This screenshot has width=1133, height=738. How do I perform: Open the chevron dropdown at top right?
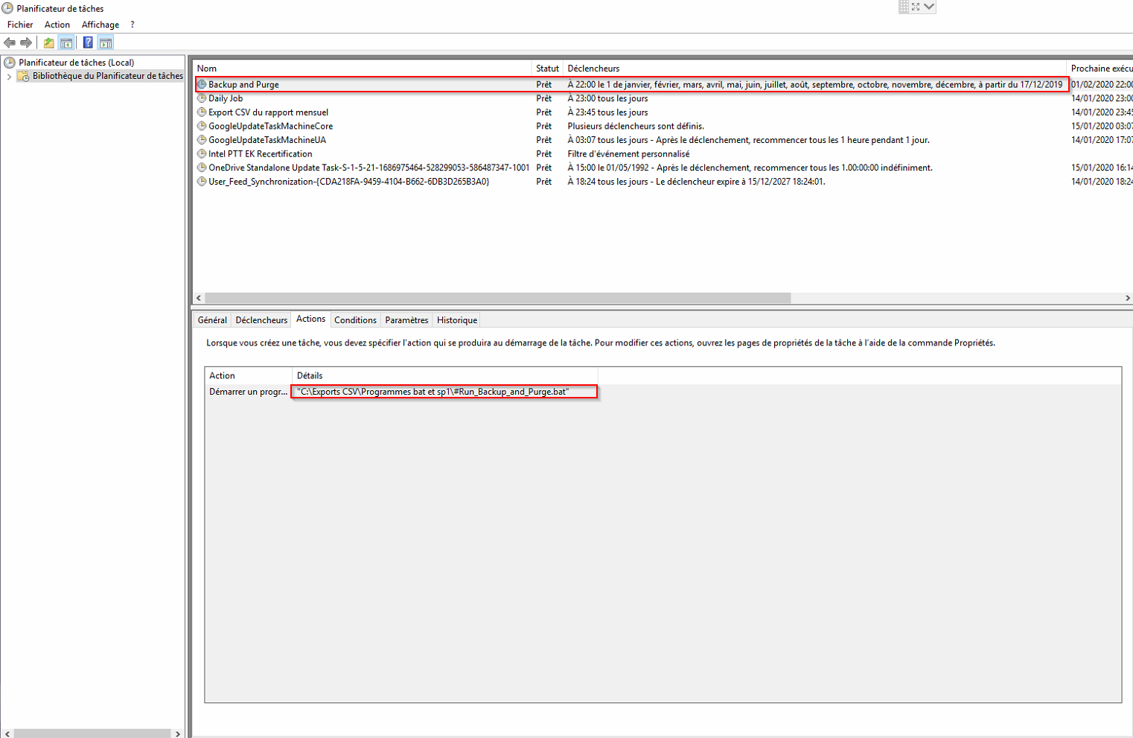click(929, 7)
